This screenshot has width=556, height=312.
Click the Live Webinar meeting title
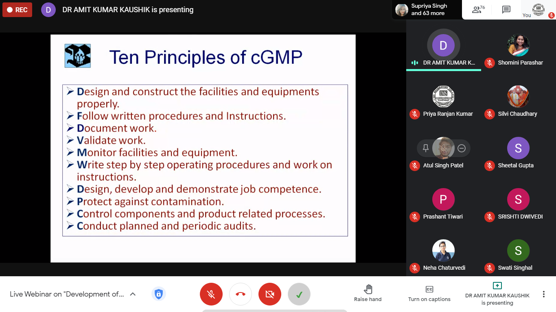67,294
